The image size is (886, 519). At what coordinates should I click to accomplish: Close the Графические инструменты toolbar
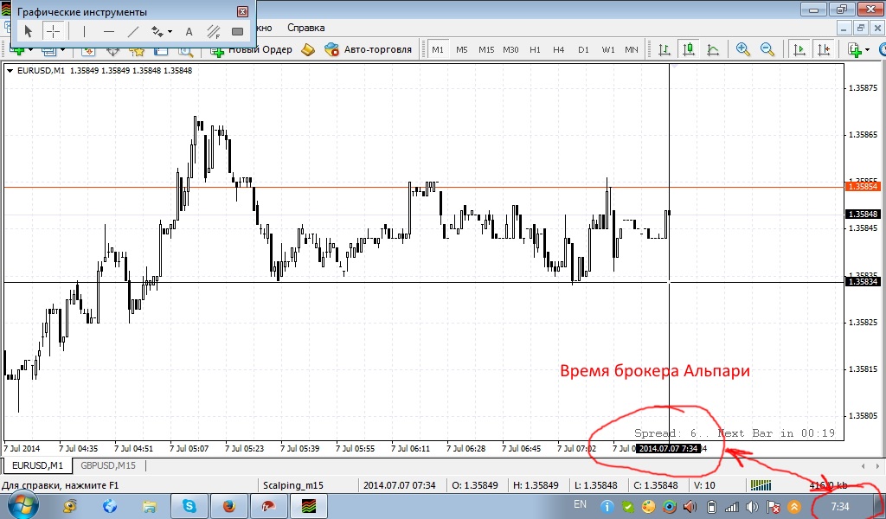pos(242,11)
